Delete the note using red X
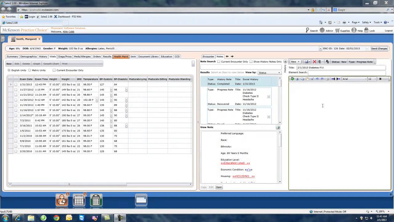Screen dimensions: 394x222 pyautogui.click(x=315, y=62)
